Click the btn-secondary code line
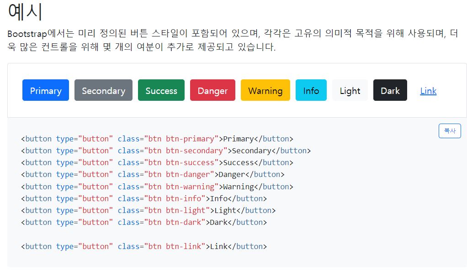 coord(166,151)
